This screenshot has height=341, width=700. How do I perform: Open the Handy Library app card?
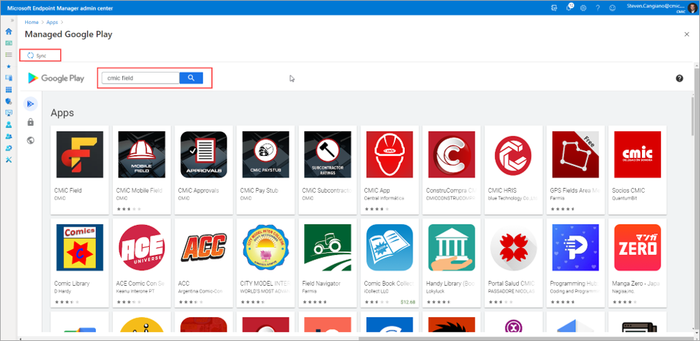point(451,263)
